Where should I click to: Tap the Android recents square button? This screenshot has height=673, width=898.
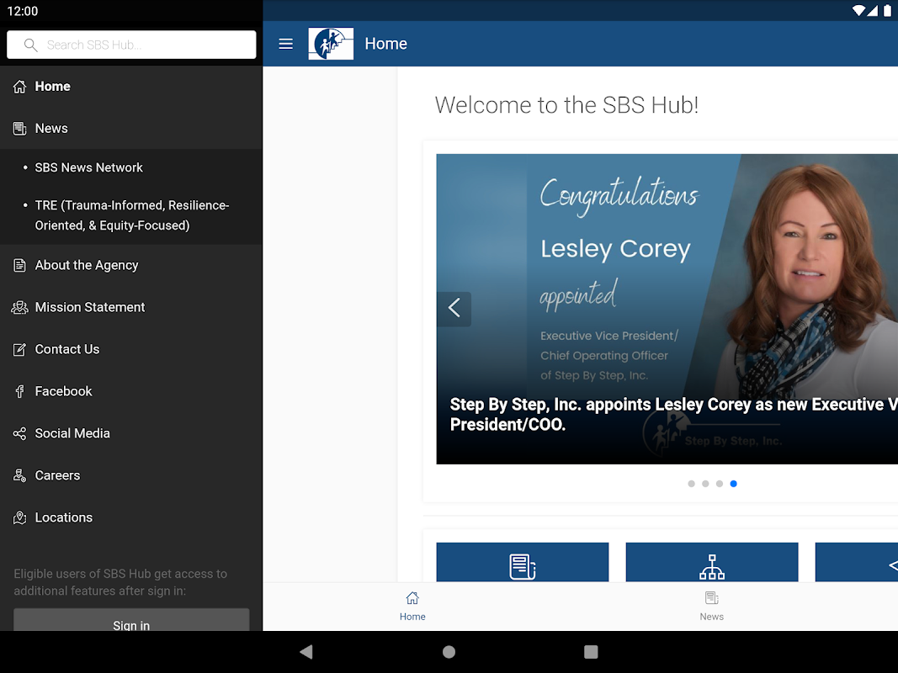pyautogui.click(x=591, y=652)
